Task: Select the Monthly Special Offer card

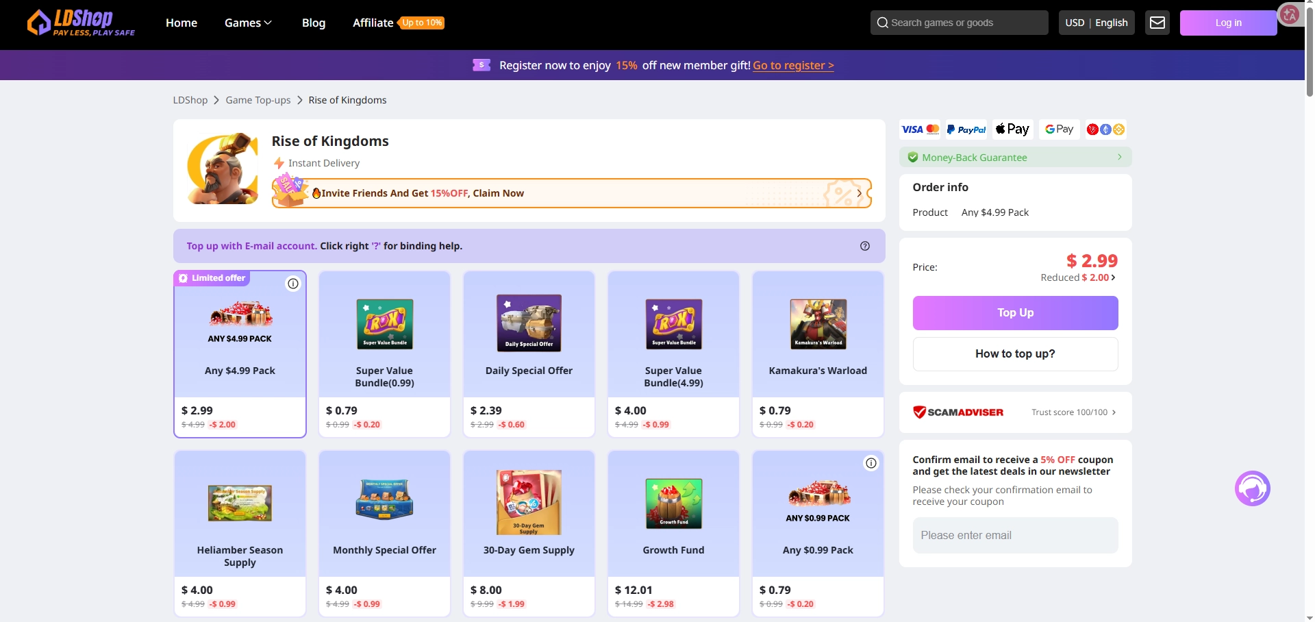Action: click(x=384, y=534)
